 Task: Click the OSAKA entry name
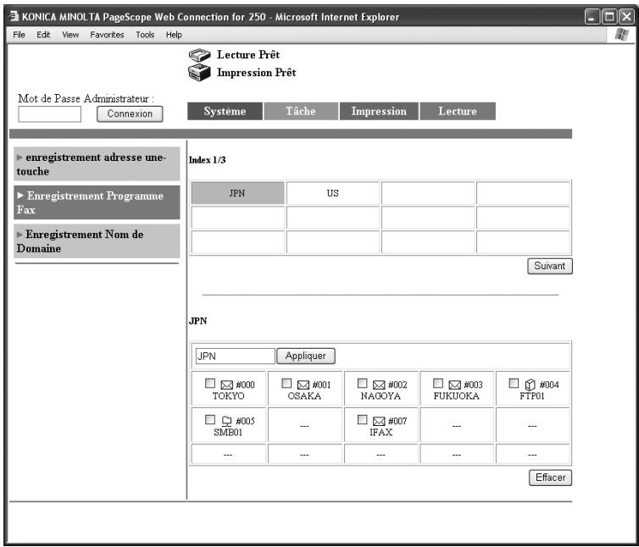click(x=304, y=396)
